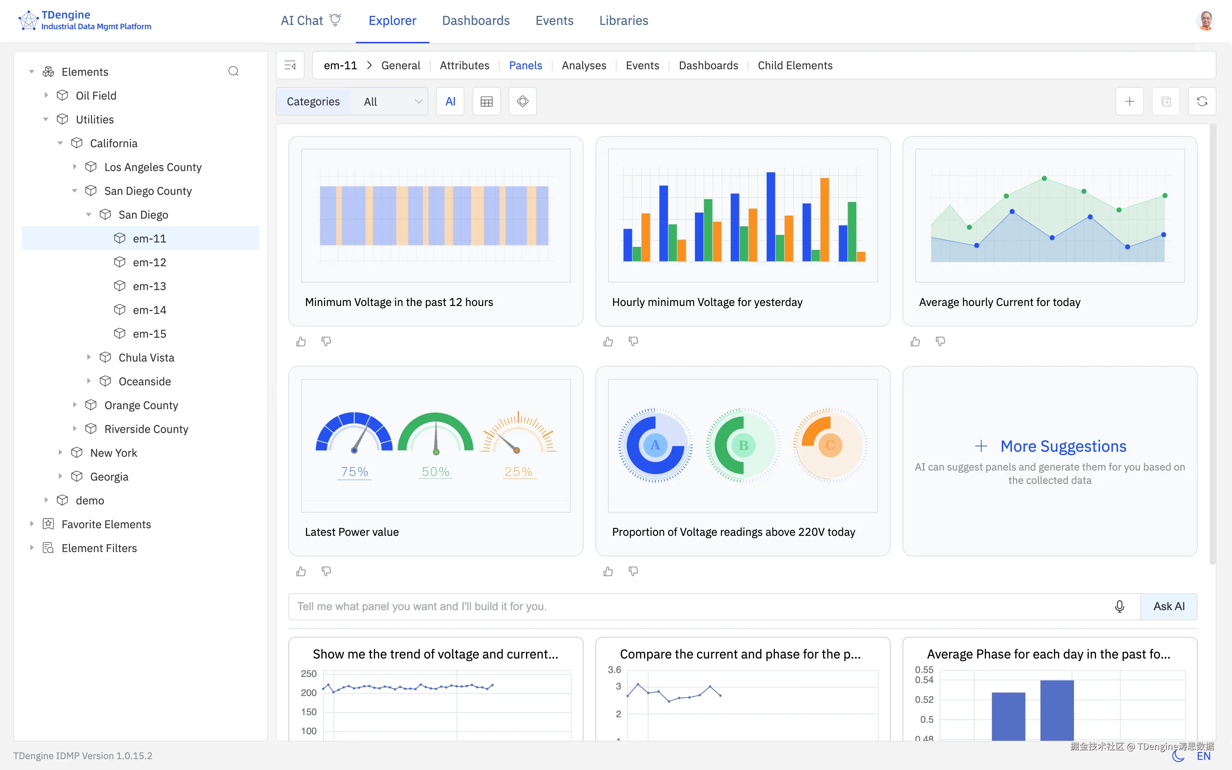Switch to the table view icon
1232x770 pixels.
(486, 101)
